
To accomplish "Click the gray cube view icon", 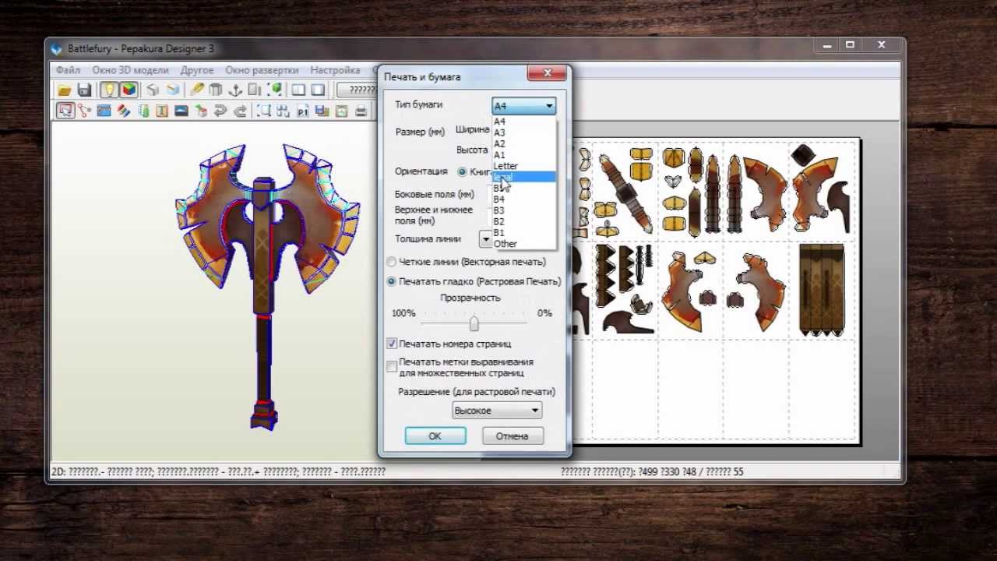I will 153,90.
